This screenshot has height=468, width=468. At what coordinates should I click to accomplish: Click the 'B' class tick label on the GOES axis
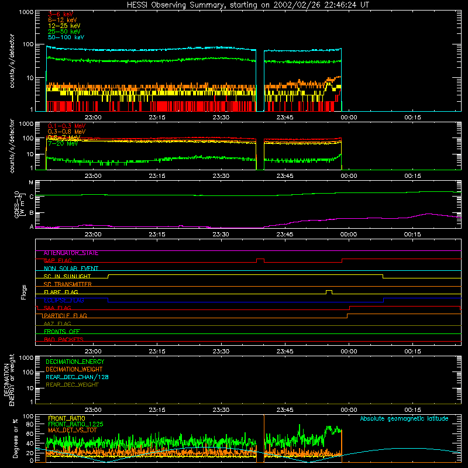32,213
